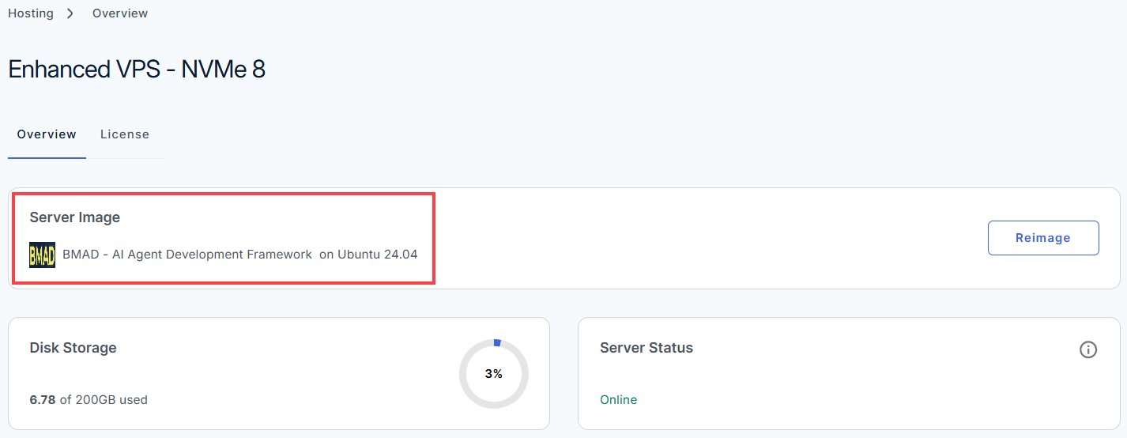Click the Disk Storage heading
This screenshot has width=1127, height=438.
73,348
